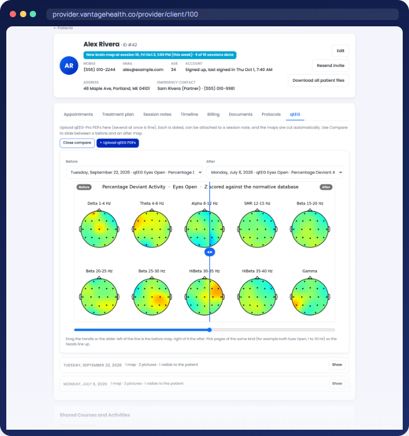Go to the Documents tab
The image size is (409, 436).
point(240,114)
